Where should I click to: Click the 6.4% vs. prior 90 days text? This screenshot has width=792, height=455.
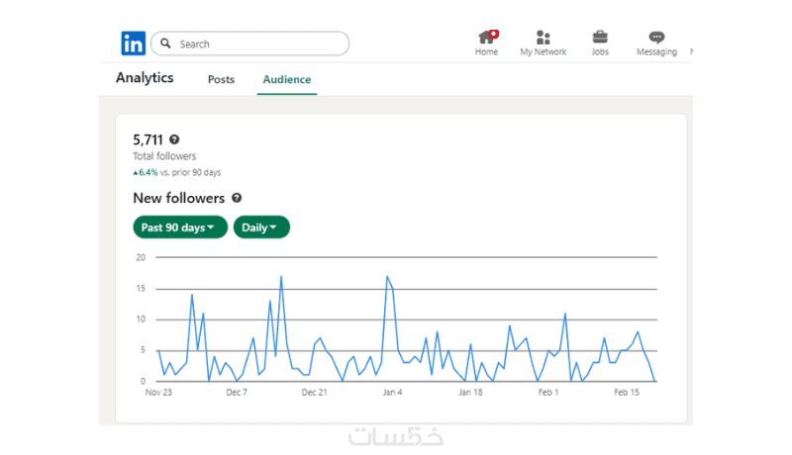178,172
